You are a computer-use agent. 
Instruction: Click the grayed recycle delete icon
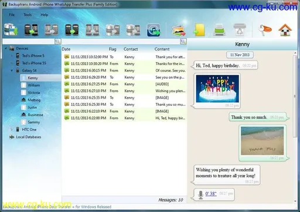[240, 30]
